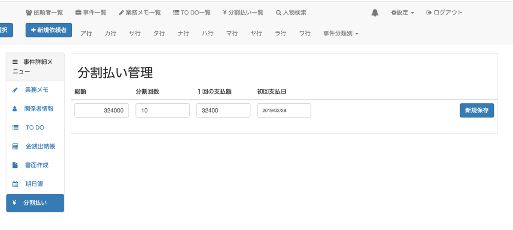Click the ログアウト link
The height and width of the screenshot is (230, 513).
tap(444, 13)
